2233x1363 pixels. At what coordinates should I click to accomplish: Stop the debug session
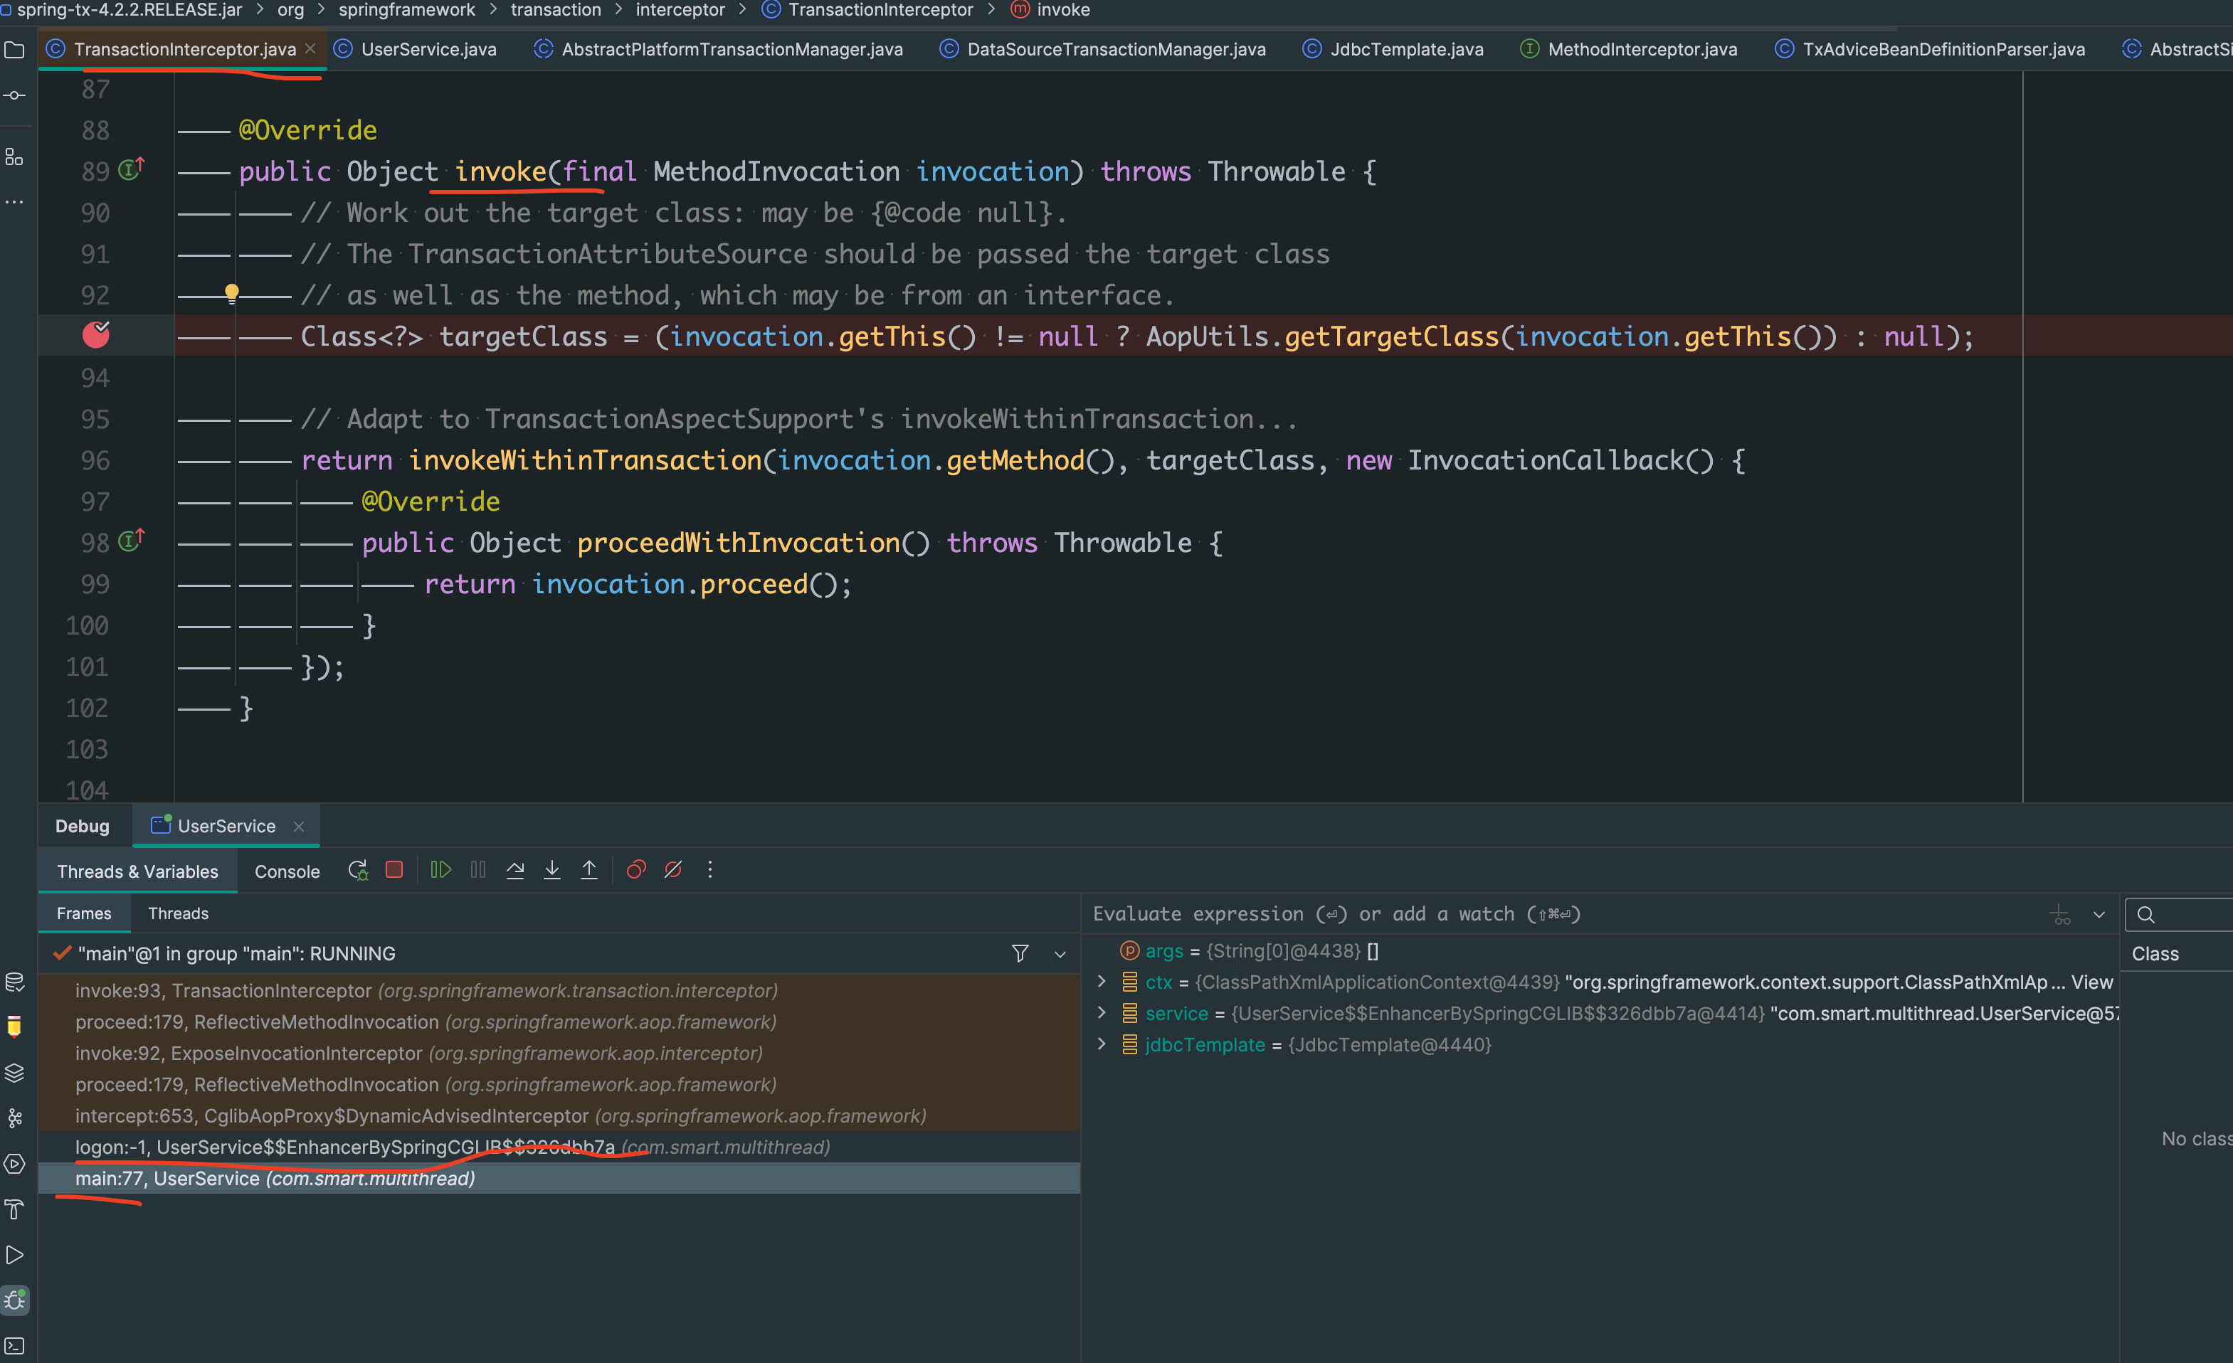pos(394,870)
